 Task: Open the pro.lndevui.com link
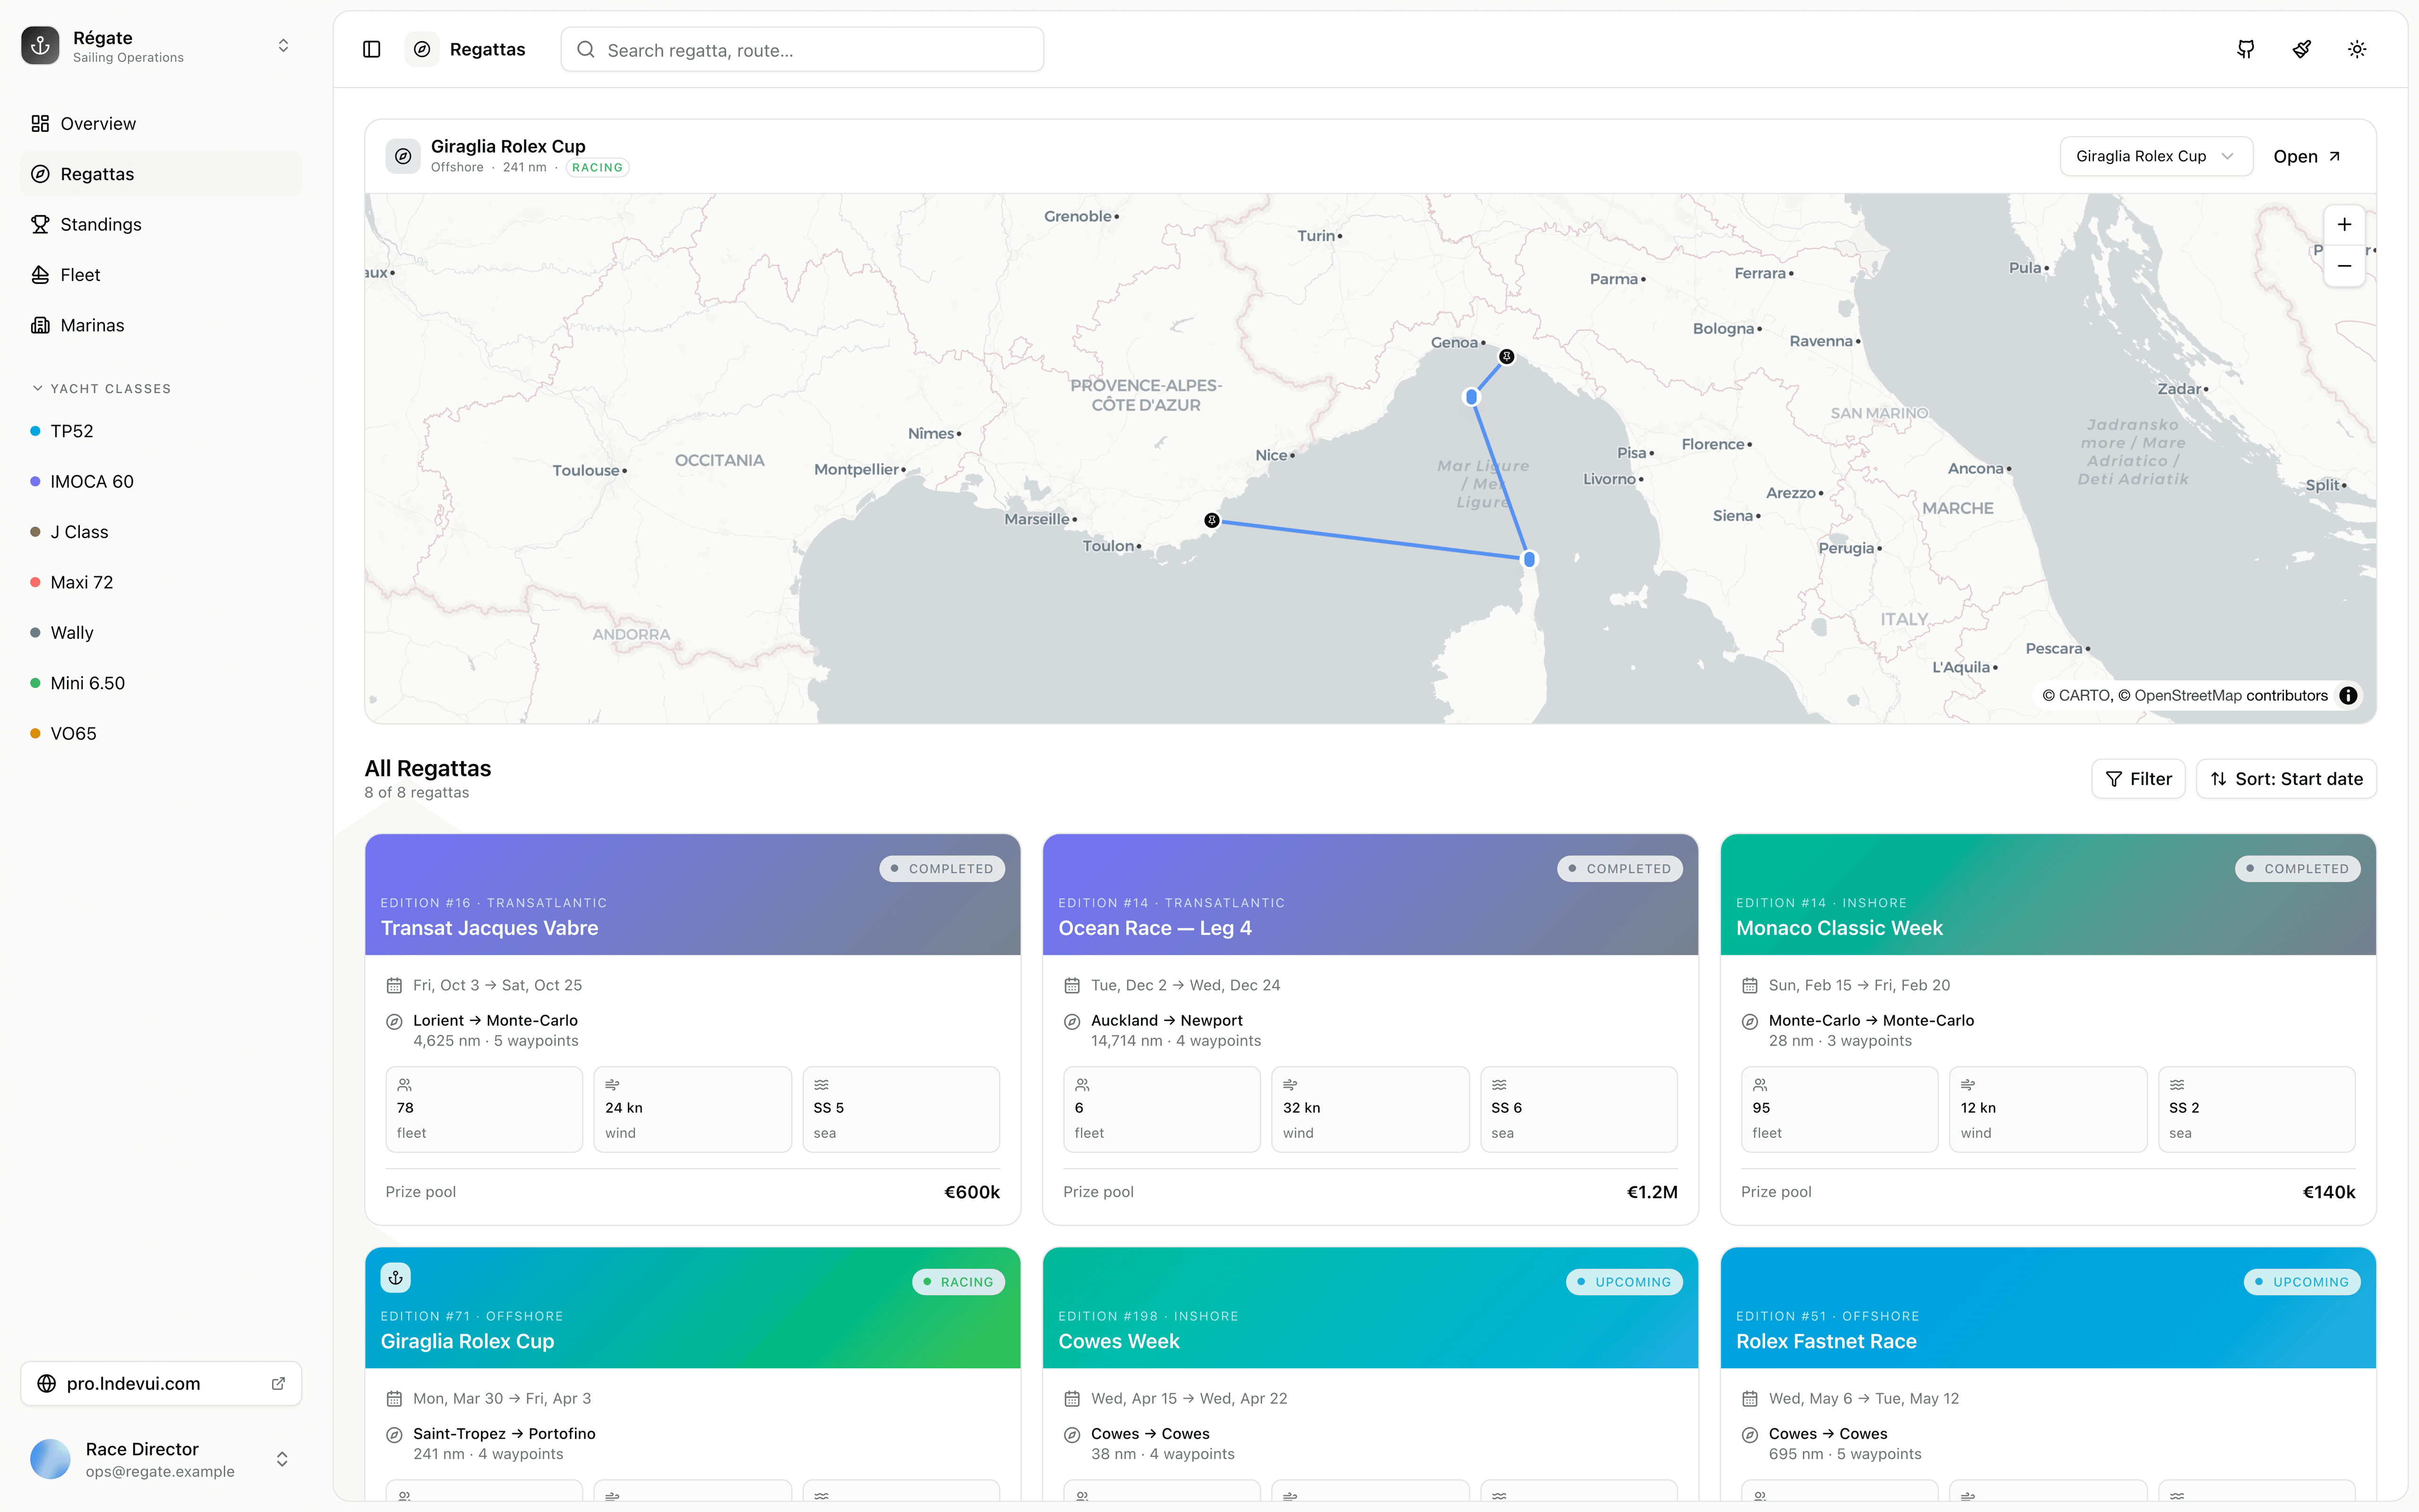(x=161, y=1384)
